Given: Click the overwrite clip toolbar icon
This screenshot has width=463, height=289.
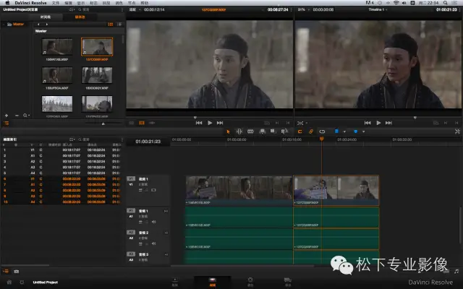Looking at the screenshot, I should click(273, 131).
